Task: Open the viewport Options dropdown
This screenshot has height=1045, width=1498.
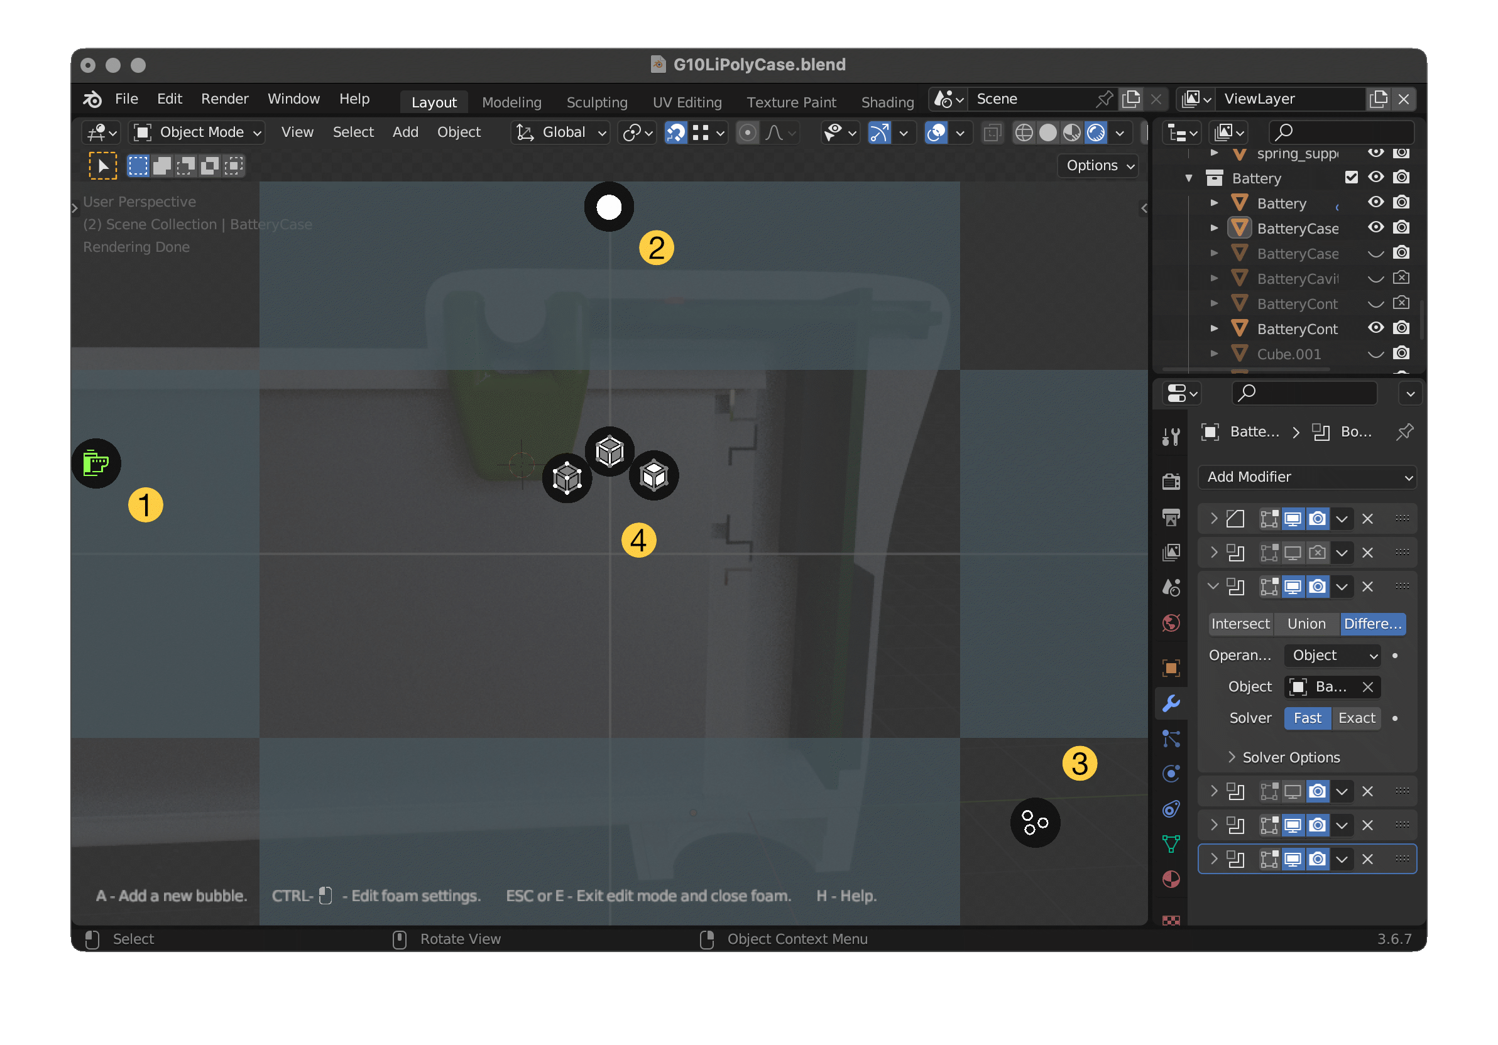Action: click(1097, 166)
